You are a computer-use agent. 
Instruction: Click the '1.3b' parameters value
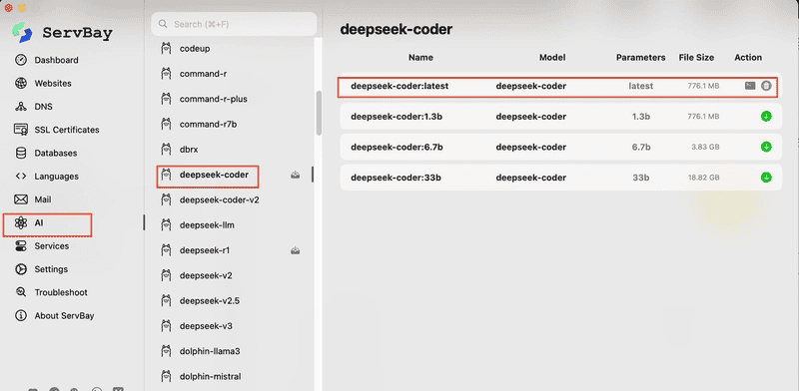[641, 117]
